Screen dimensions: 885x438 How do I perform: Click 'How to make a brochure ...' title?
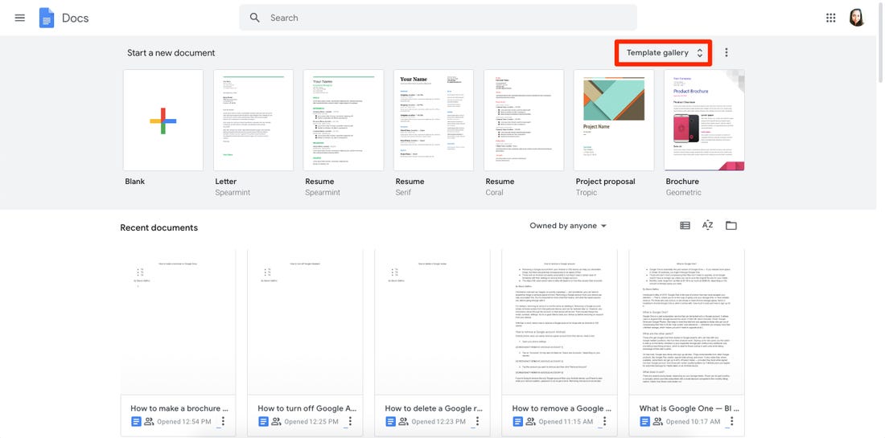coord(179,408)
